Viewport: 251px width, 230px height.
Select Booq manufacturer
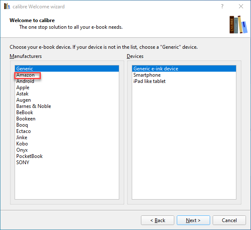point(67,125)
